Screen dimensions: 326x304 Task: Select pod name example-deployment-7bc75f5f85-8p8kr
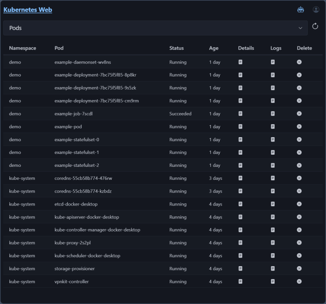pyautogui.click(x=95, y=75)
